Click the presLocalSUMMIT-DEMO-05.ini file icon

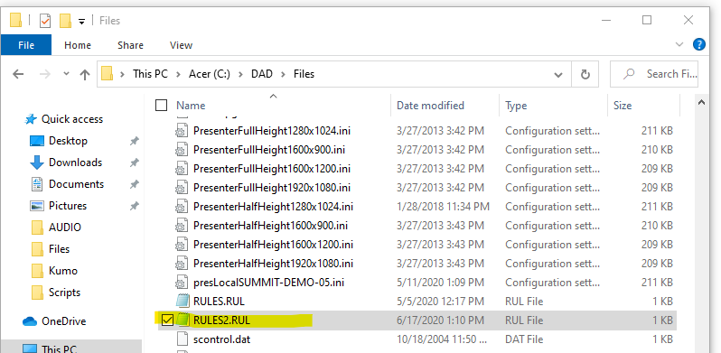(x=183, y=283)
